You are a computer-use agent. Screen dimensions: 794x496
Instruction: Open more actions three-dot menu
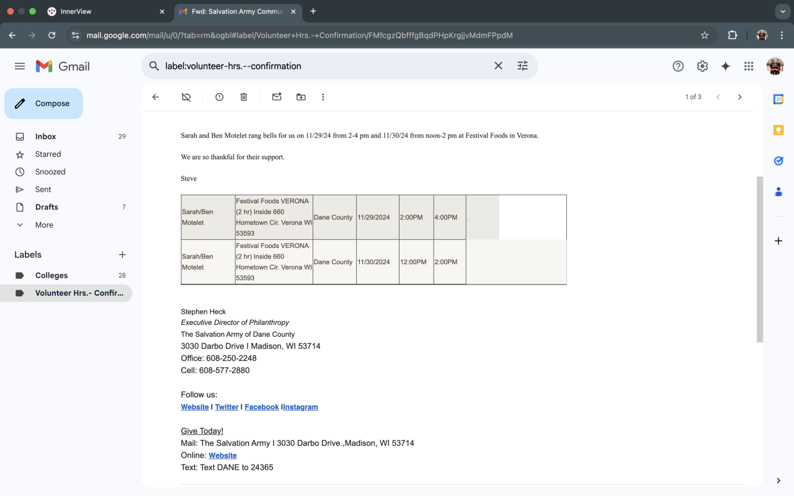[x=323, y=97]
